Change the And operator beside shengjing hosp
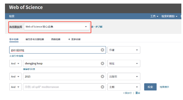The height and width of the screenshot is (100, 183). pyautogui.click(x=15, y=63)
